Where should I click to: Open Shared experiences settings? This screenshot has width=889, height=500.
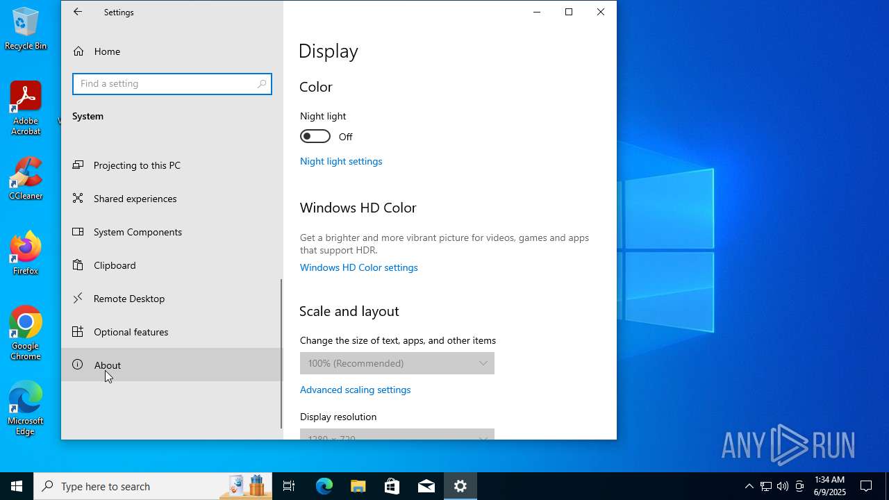tap(172, 199)
